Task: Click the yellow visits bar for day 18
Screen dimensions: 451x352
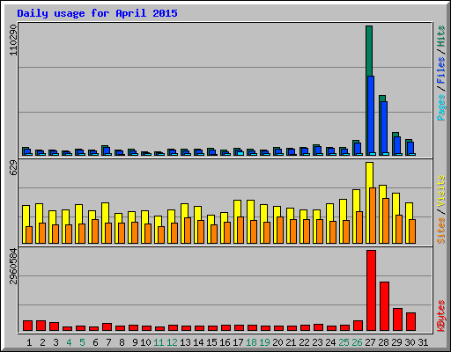Action: (x=250, y=210)
